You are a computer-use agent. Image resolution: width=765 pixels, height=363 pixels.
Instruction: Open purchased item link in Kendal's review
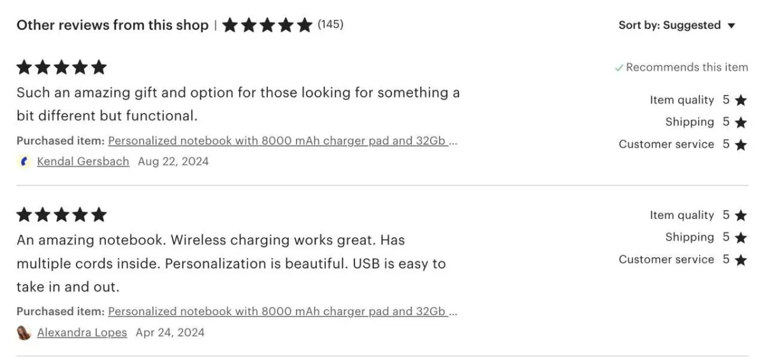(282, 141)
